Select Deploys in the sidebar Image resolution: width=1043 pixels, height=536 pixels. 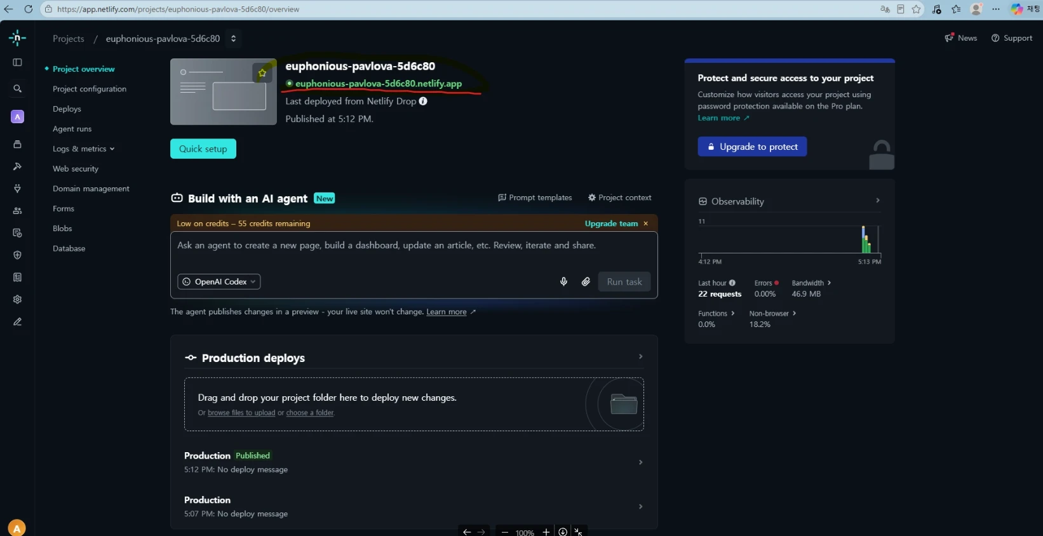(x=67, y=109)
